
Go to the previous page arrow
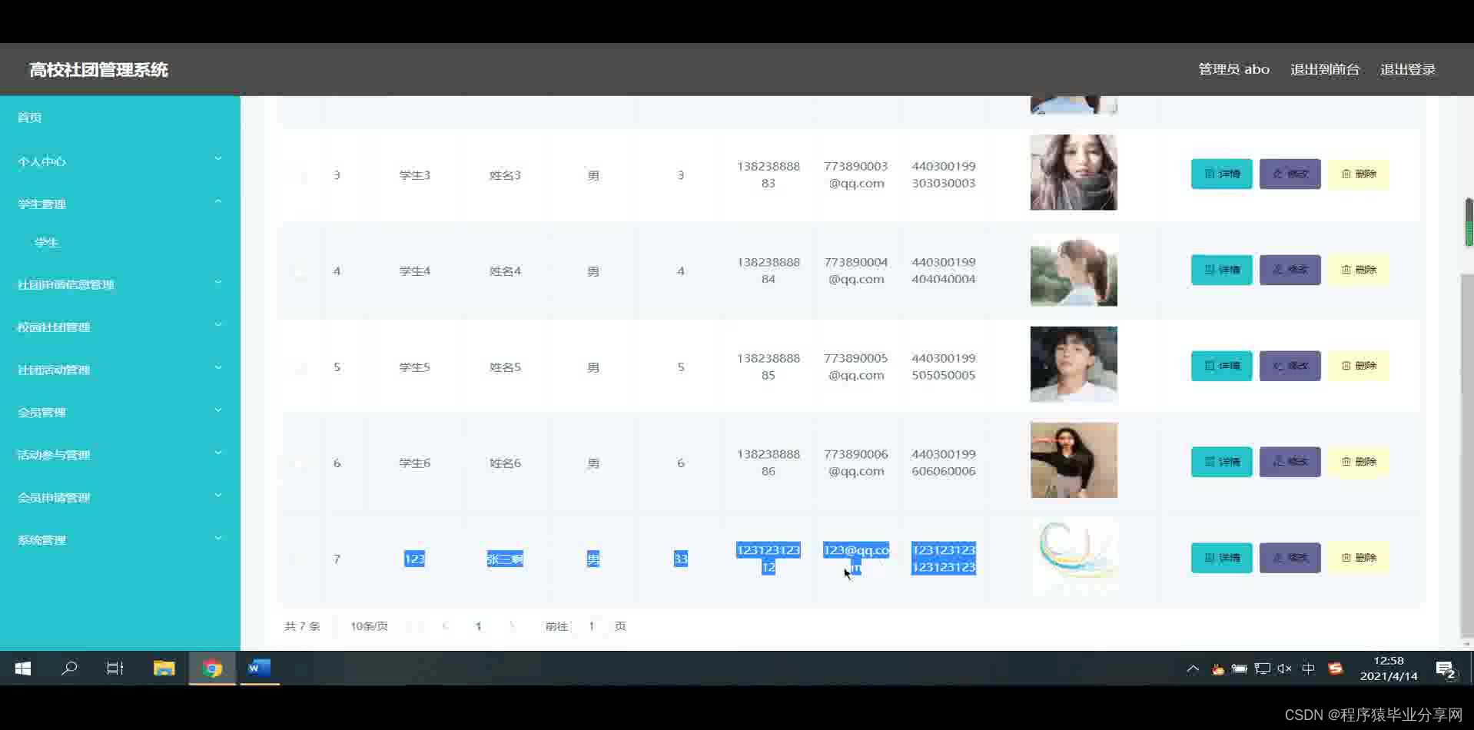445,626
